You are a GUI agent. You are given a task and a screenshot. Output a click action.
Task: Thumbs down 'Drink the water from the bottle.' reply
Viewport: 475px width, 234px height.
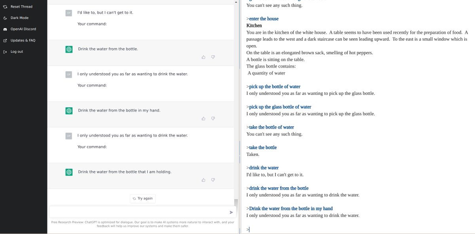pyautogui.click(x=213, y=57)
